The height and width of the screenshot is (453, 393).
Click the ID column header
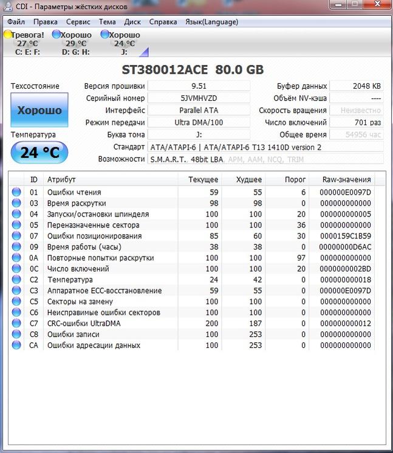pyautogui.click(x=33, y=179)
